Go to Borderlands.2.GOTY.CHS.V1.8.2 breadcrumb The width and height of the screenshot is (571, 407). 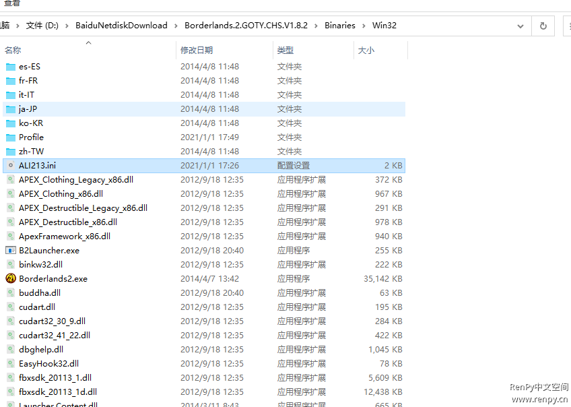246,26
